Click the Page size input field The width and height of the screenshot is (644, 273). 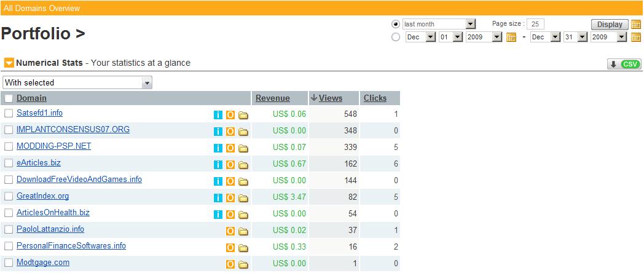[x=535, y=24]
